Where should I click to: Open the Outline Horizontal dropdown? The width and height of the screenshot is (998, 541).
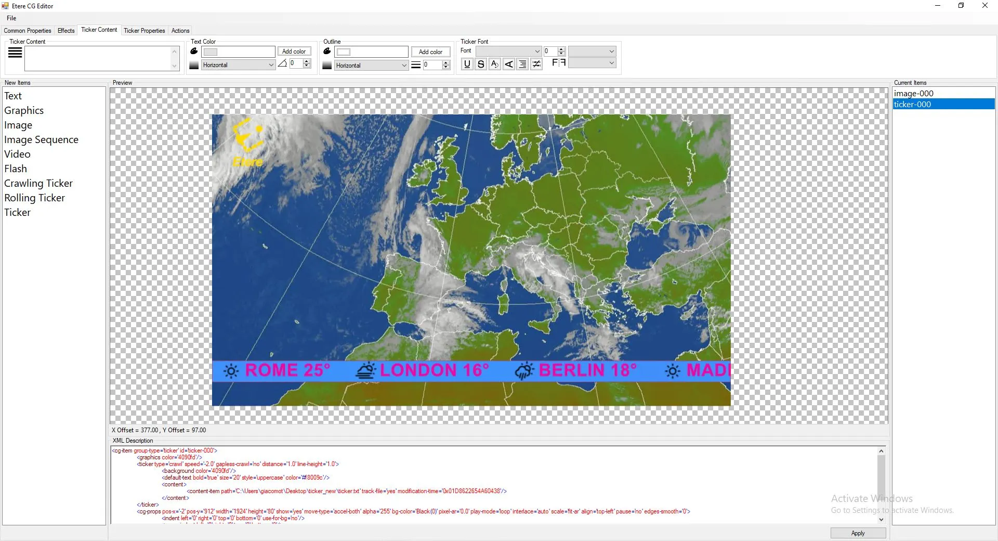(404, 66)
